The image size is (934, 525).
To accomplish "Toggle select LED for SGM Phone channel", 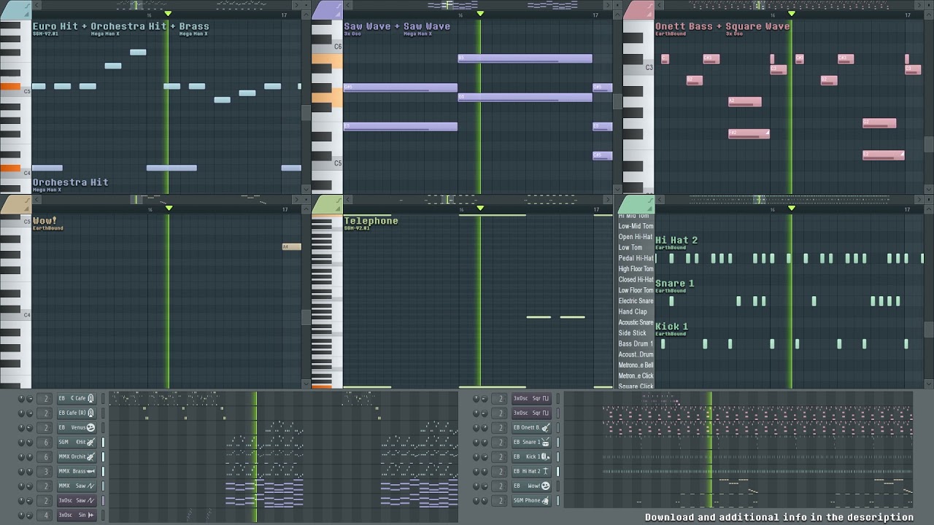I will tap(558, 500).
